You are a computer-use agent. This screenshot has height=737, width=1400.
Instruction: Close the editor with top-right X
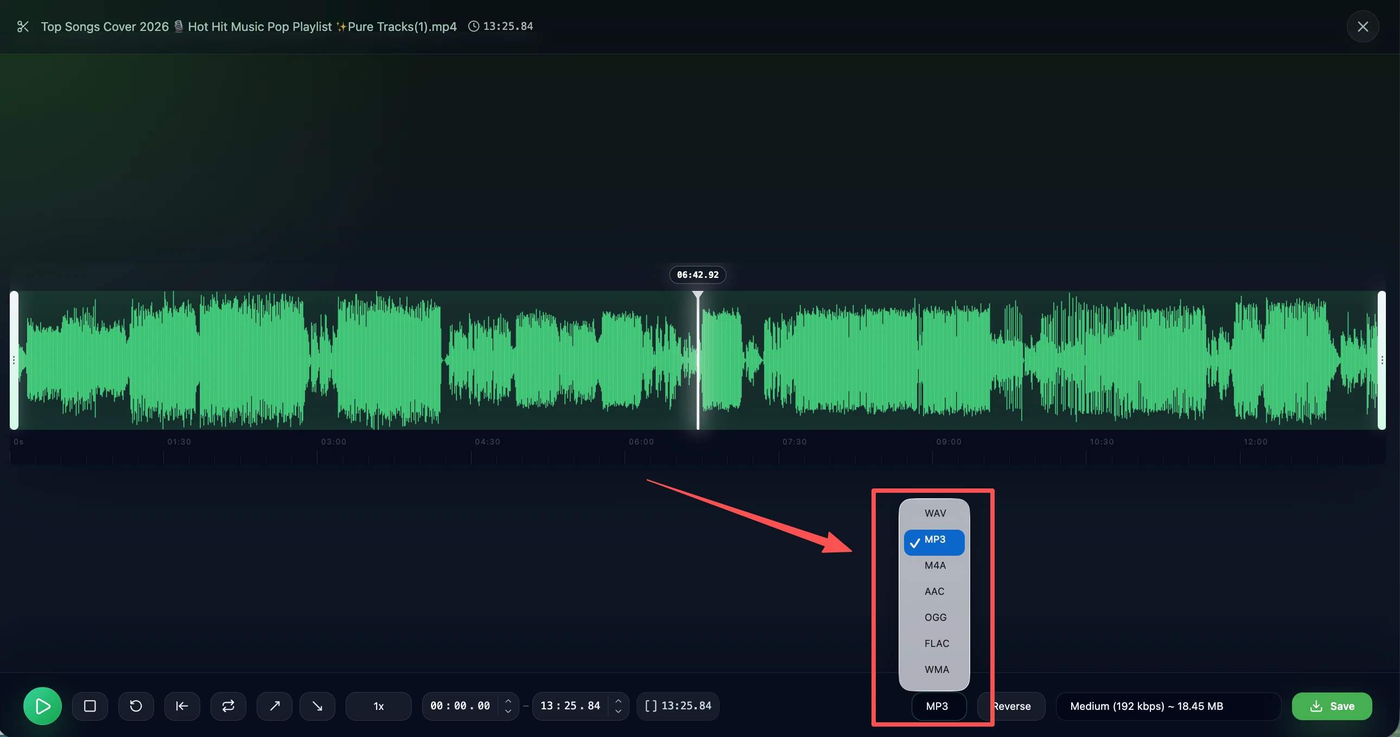[x=1363, y=27]
